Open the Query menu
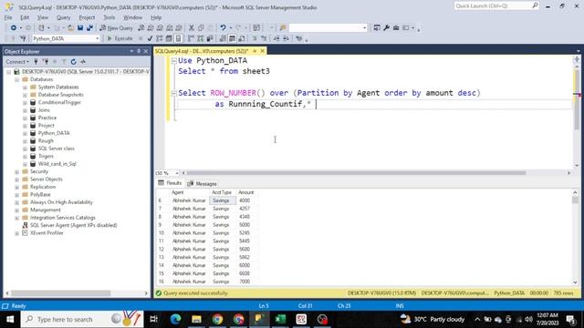 tap(63, 17)
